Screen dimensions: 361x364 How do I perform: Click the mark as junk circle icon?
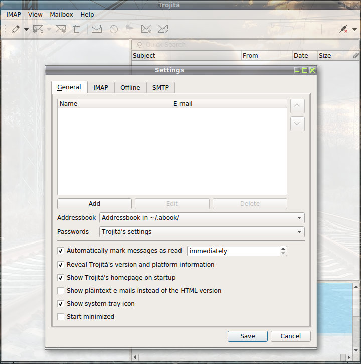point(114,29)
